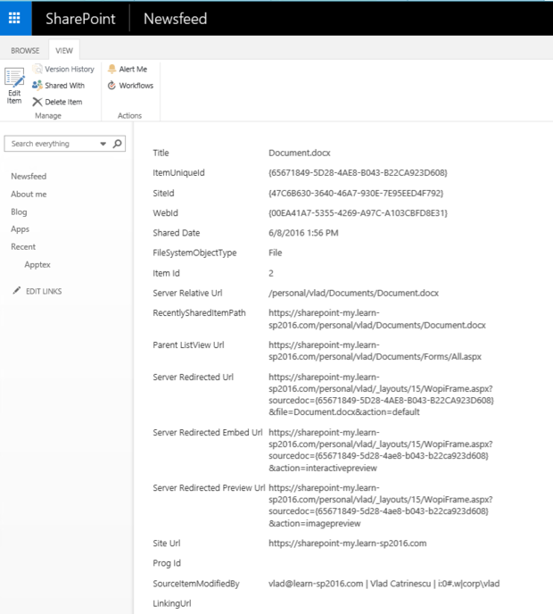Switch to the BROWSE ribbon tab
Viewport: 553px width, 614px height.
click(x=25, y=51)
